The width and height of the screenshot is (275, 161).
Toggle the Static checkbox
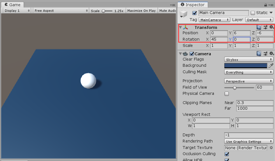(253, 13)
